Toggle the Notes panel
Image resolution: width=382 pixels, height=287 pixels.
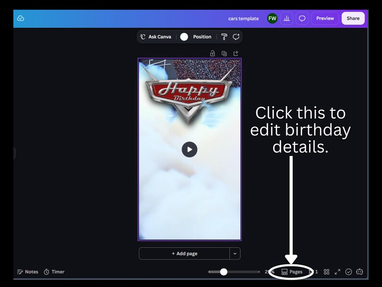pyautogui.click(x=27, y=272)
